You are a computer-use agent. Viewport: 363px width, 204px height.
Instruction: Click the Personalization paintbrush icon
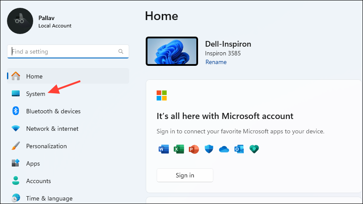coord(16,146)
